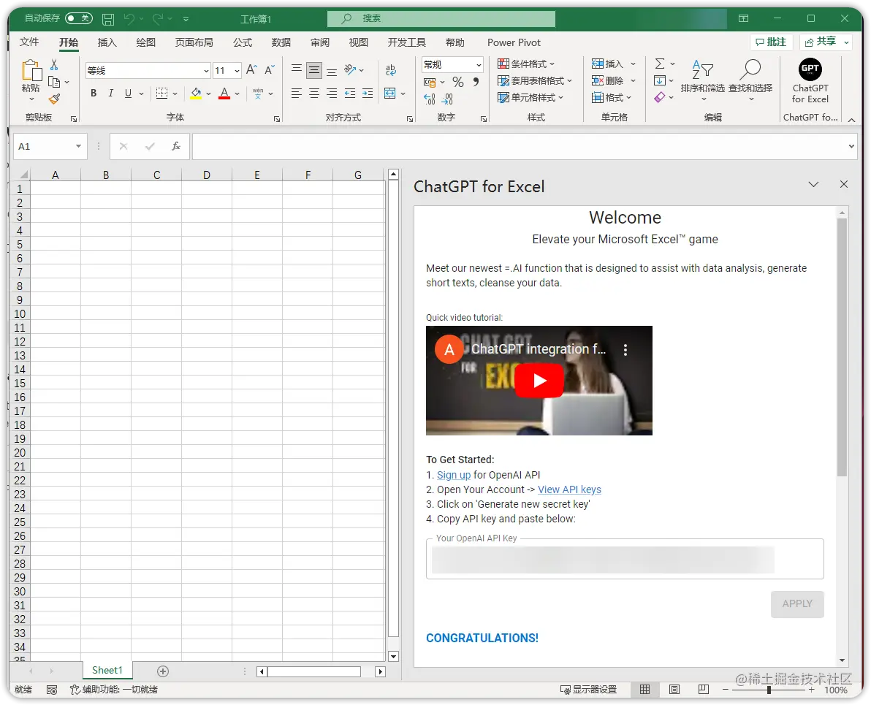Click the Borders icon
This screenshot has width=871, height=705.
coord(161,93)
